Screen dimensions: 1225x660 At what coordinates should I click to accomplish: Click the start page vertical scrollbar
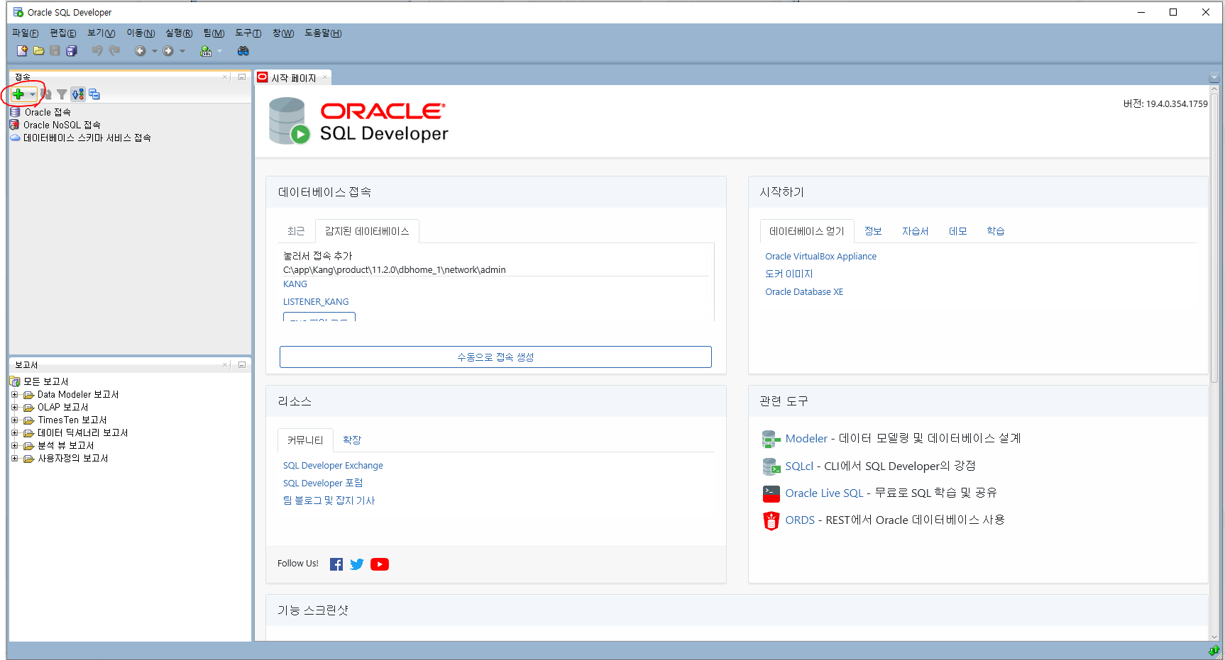pos(1214,238)
